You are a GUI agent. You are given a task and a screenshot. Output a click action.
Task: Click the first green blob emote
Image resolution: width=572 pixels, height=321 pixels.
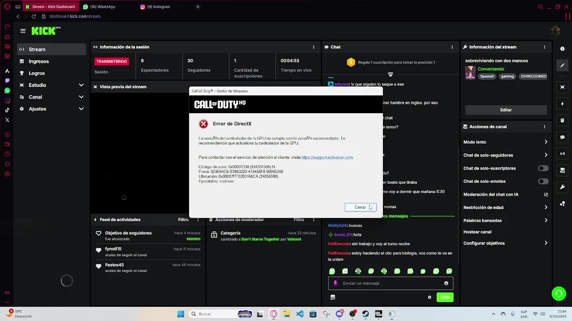tap(332, 271)
